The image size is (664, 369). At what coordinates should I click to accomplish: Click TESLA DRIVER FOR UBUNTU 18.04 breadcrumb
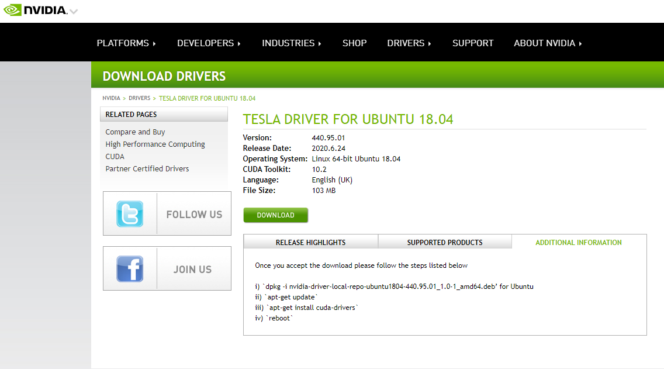207,98
